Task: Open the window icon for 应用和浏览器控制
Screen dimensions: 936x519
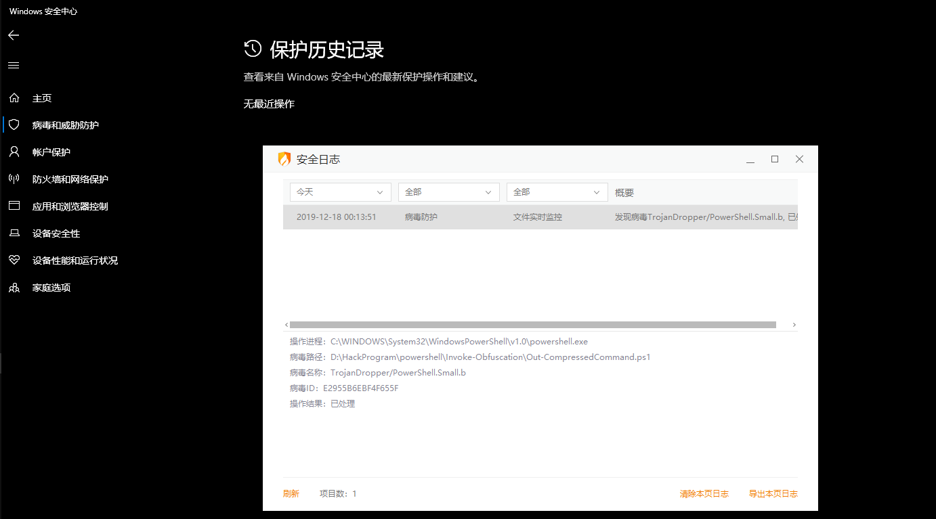Action: pos(14,206)
